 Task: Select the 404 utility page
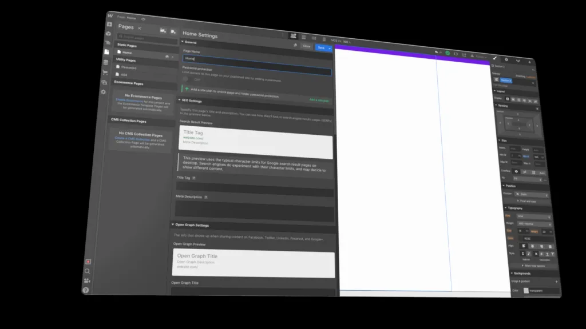click(x=124, y=75)
